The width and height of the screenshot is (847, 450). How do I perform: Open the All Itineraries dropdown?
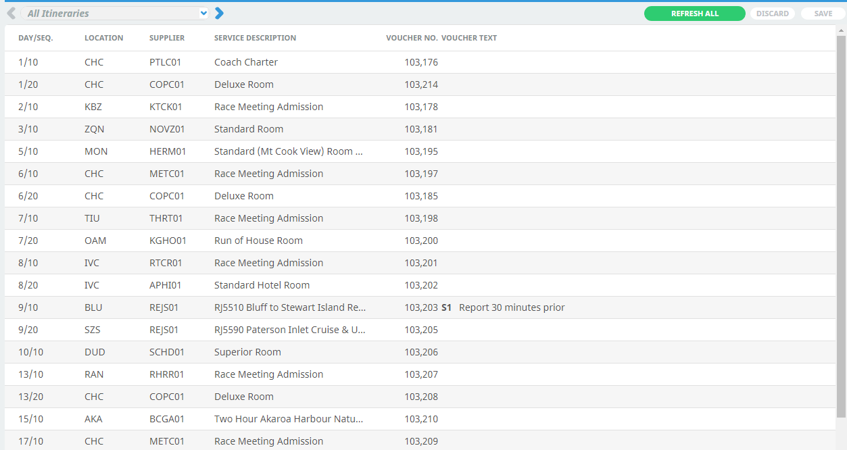[117, 14]
